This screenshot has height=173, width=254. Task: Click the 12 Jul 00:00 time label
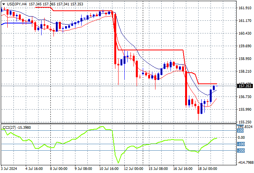click(134, 169)
